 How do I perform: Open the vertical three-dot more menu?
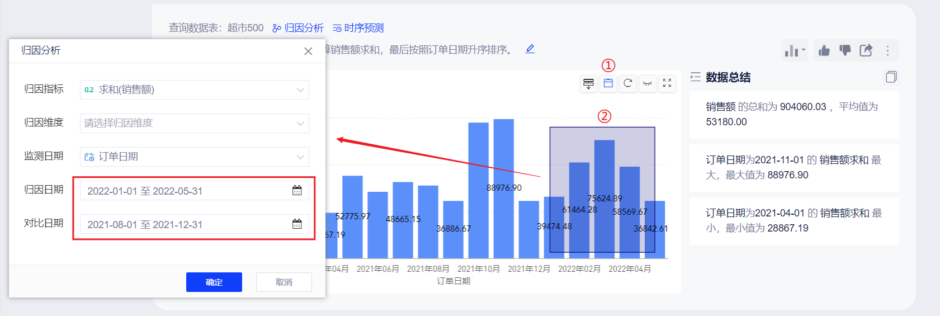click(887, 51)
